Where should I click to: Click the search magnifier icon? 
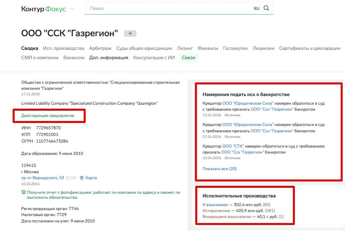point(266,8)
